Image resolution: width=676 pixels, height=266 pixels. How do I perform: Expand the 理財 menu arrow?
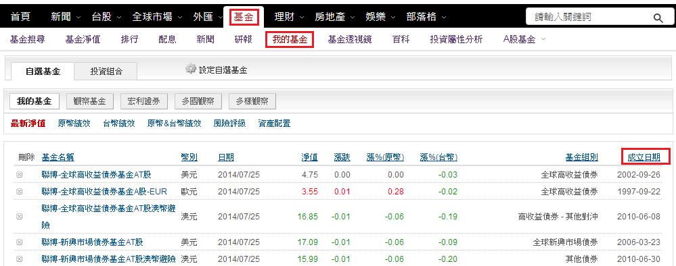point(302,18)
